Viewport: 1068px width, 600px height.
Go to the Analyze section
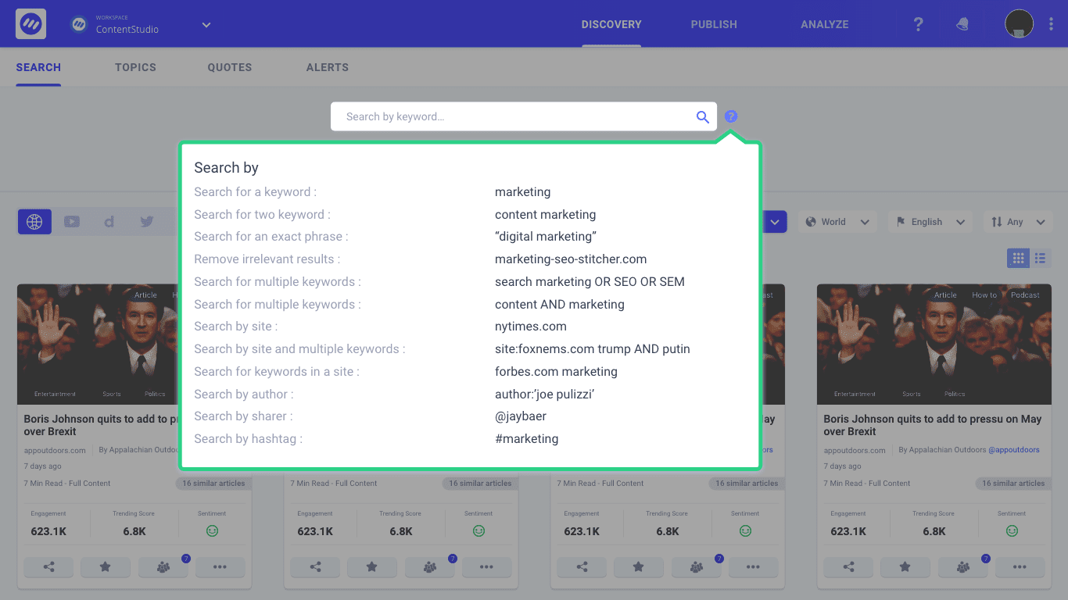tap(825, 24)
